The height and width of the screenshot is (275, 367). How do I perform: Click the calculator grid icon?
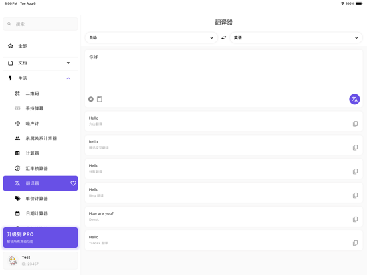pyautogui.click(x=17, y=153)
